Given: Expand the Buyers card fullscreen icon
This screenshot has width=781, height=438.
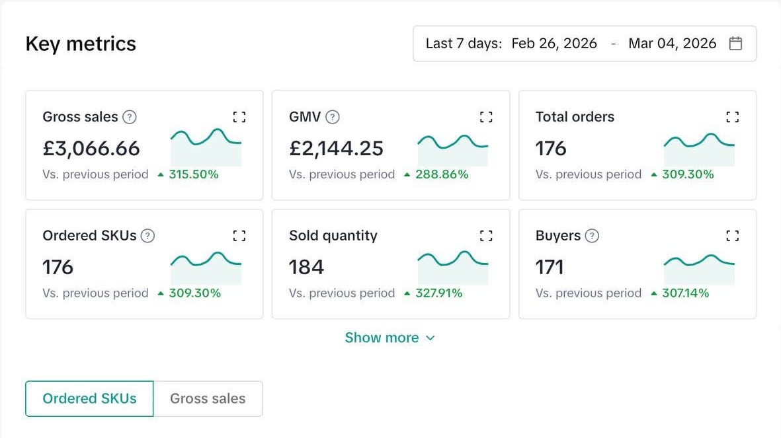Looking at the screenshot, I should 732,236.
